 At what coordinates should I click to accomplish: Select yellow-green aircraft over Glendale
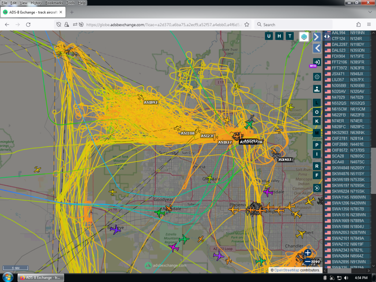tap(210, 178)
